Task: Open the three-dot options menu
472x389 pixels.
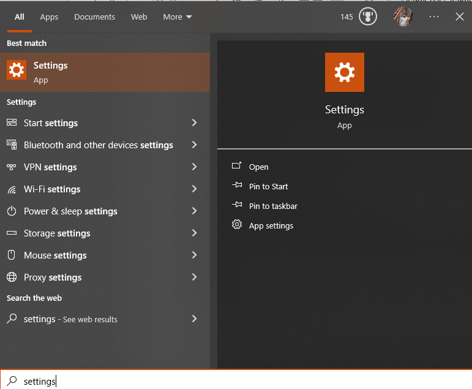Action: 434,17
